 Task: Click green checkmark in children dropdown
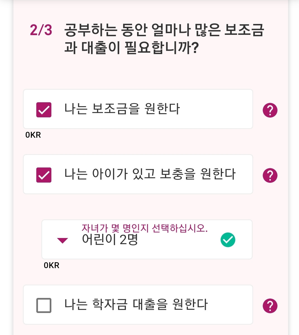[x=228, y=240]
